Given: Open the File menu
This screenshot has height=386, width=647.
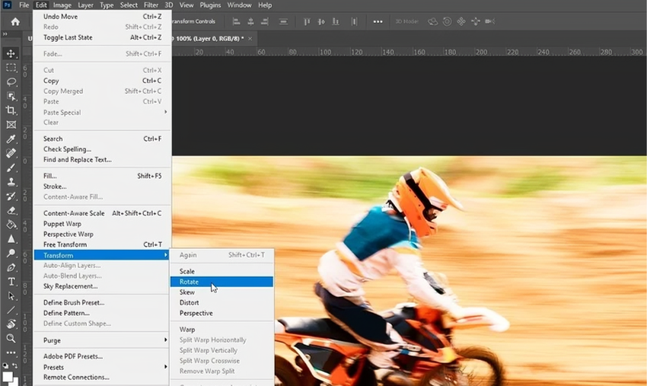Looking at the screenshot, I should (24, 5).
